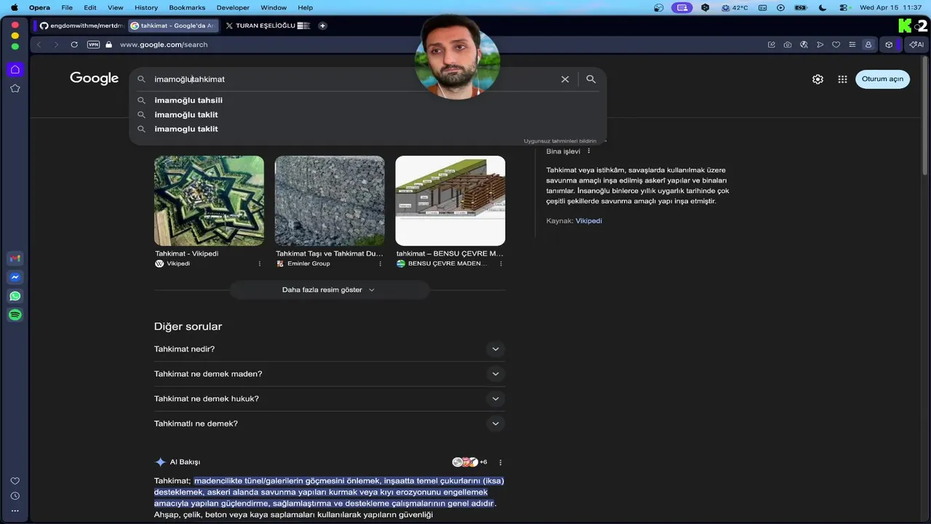Show site security padlock info

pyautogui.click(x=109, y=44)
